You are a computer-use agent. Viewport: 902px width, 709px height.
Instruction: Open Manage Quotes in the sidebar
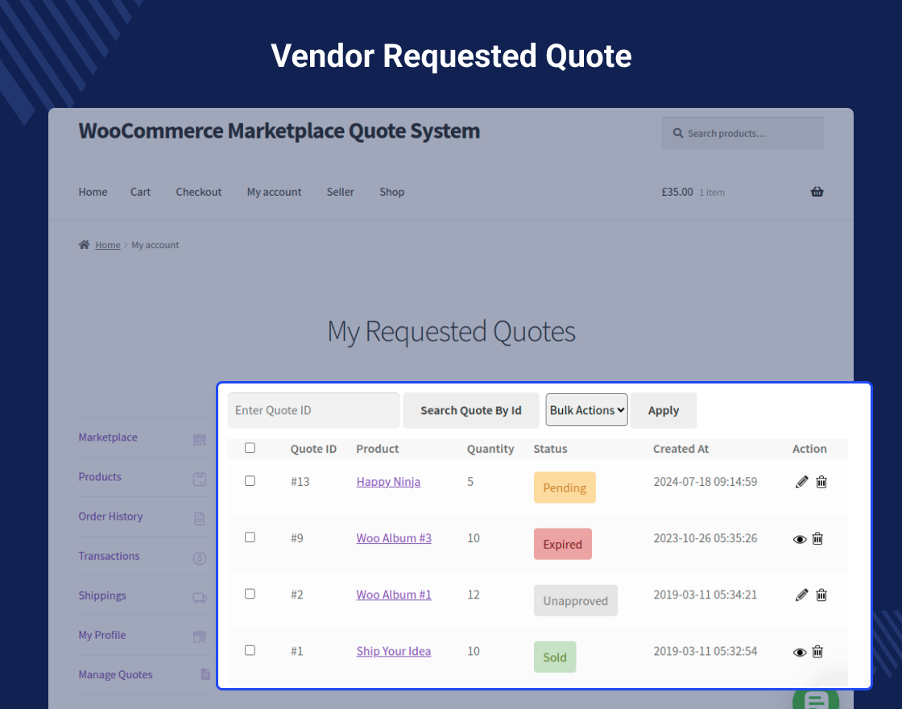click(115, 674)
